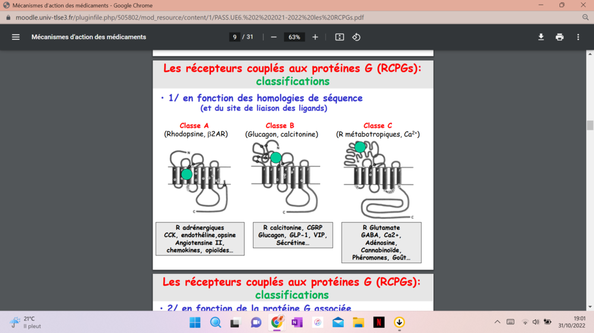Click '(R métabotropiques, Ca2+)' text
The image size is (594, 333).
378,134
